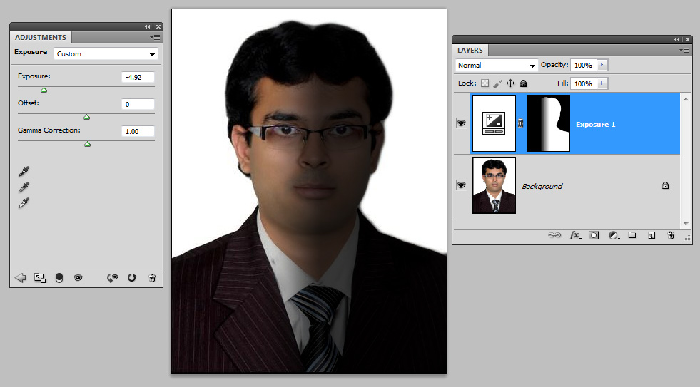Toggle lock transparent pixels option
Image resolution: width=700 pixels, height=387 pixels.
(x=485, y=83)
